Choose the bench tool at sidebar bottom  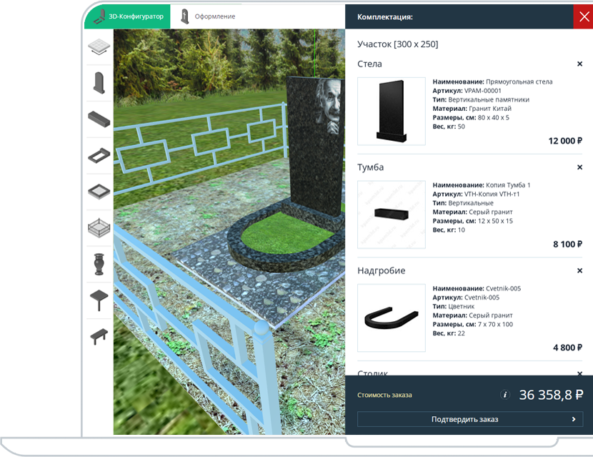click(99, 336)
